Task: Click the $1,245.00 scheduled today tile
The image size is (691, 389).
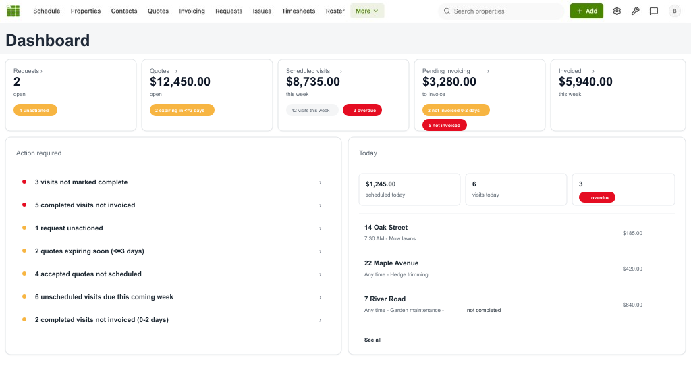Action: [x=410, y=189]
